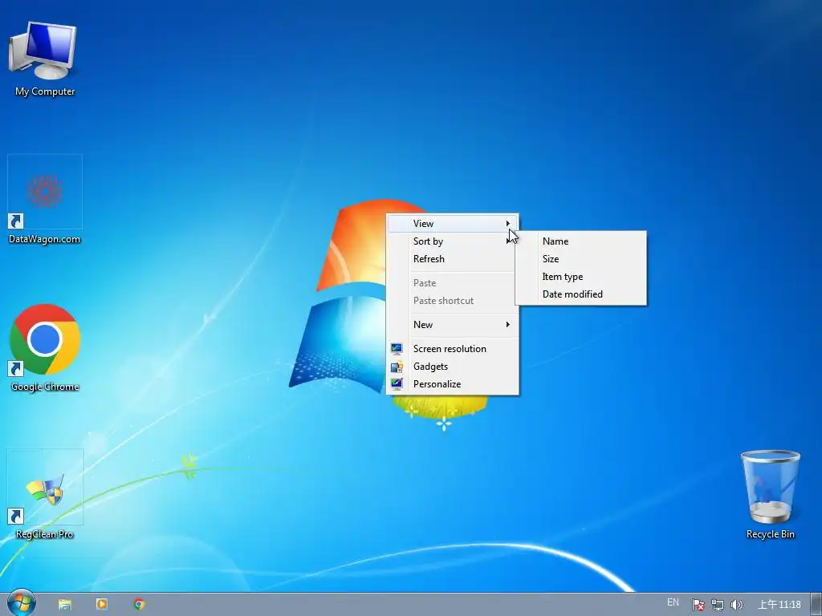The image size is (822, 616).
Task: Select the Google Chrome desktop shortcut
Action: click(45, 348)
